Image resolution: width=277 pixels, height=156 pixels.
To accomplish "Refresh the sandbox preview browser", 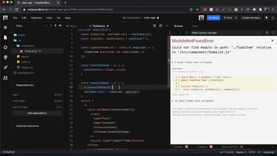I will click(x=187, y=33).
